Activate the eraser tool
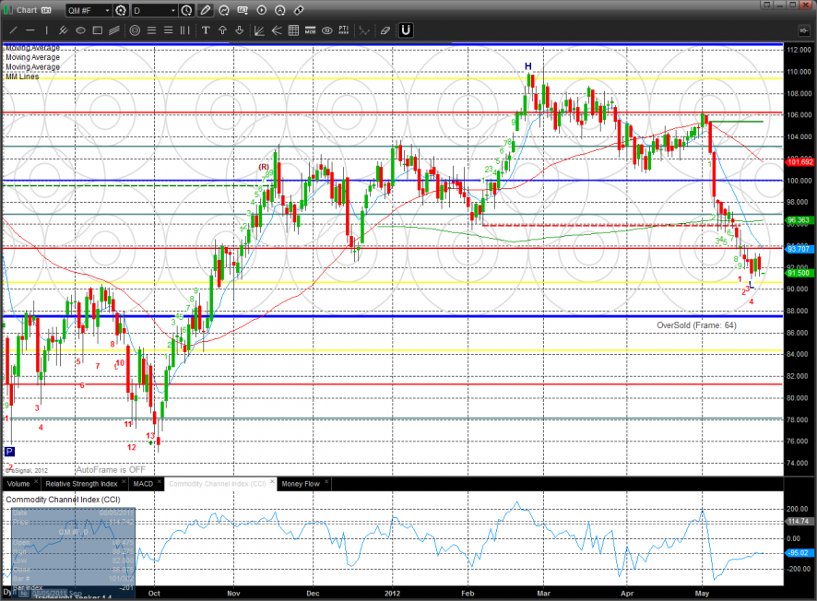The image size is (817, 601). click(x=385, y=29)
